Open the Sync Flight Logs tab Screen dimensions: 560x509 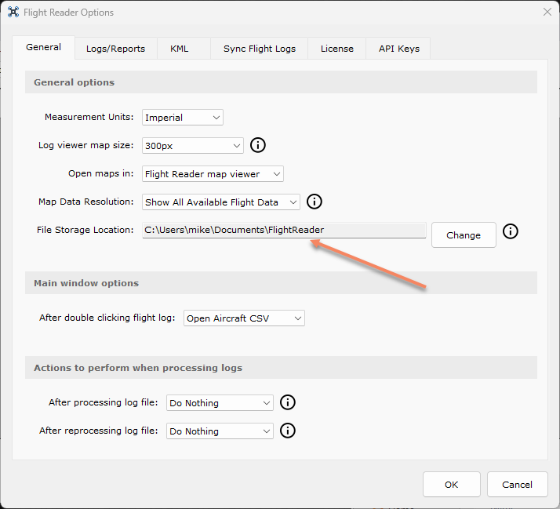[x=260, y=49]
